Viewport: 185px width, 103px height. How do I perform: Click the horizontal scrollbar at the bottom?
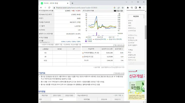85,102
